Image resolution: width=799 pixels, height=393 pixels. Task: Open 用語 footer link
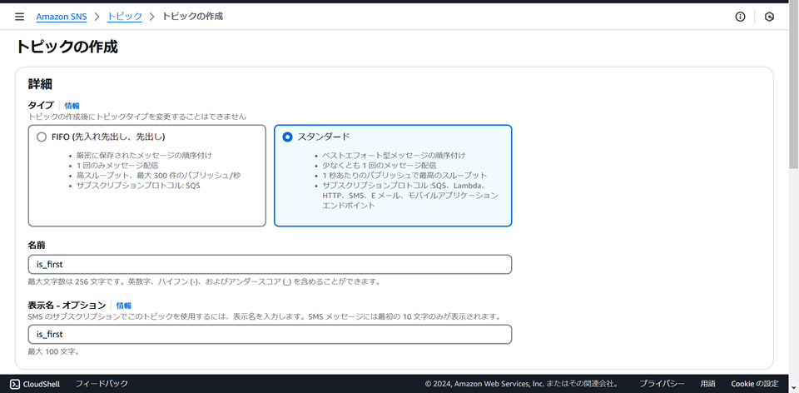(707, 384)
